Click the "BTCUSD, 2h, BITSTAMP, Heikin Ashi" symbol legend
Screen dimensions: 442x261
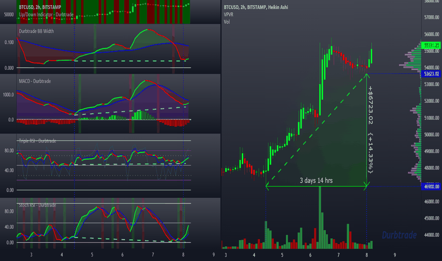(x=256, y=7)
